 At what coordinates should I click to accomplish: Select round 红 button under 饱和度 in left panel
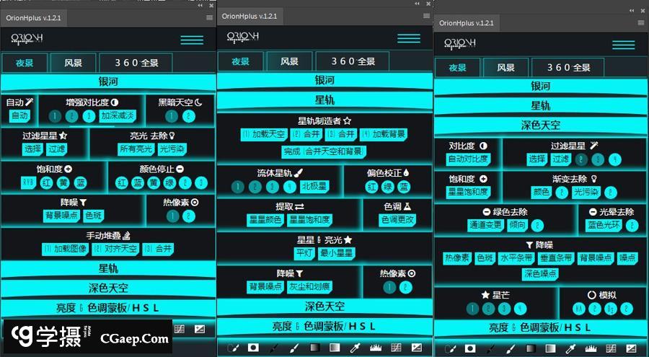pos(46,183)
